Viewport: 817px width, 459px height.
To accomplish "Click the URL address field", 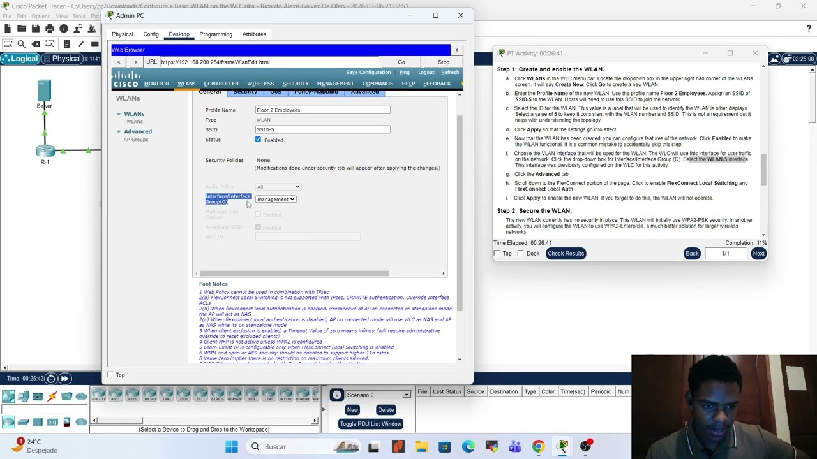I will coord(269,62).
